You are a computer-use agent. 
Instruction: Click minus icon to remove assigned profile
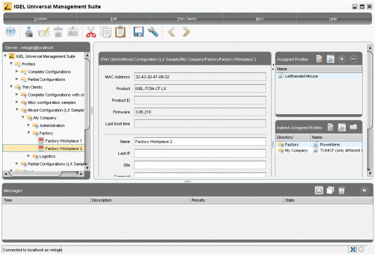354,59
